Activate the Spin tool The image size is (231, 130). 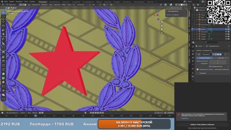click(3, 78)
